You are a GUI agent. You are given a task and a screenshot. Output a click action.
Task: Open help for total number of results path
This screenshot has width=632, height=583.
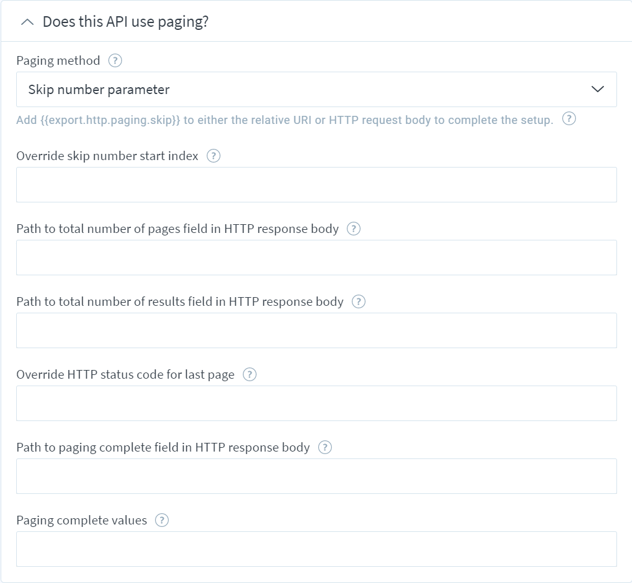(x=358, y=302)
